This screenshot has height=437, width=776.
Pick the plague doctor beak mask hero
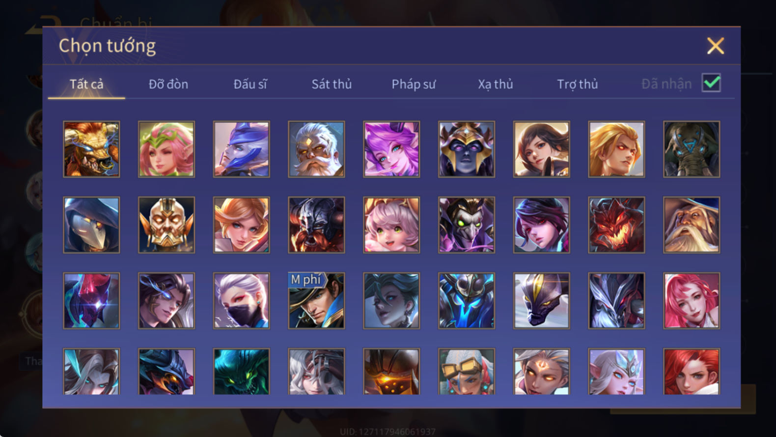(x=91, y=225)
